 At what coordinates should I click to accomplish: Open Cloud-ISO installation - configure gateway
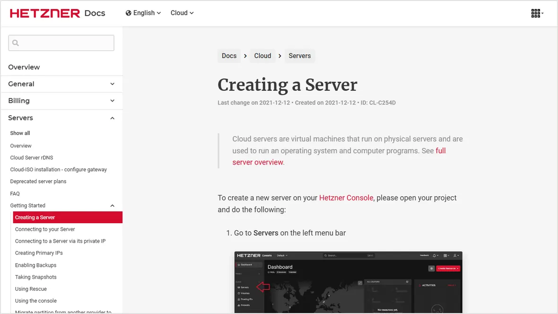coord(58,169)
